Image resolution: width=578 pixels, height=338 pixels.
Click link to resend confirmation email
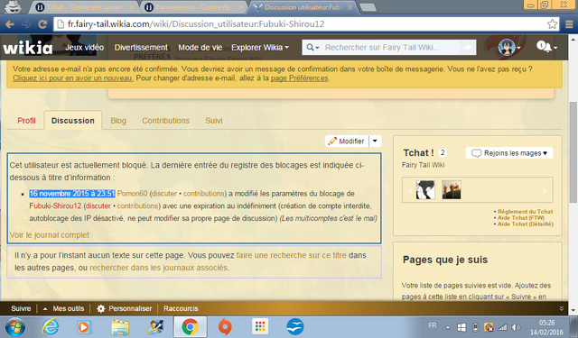(73, 78)
